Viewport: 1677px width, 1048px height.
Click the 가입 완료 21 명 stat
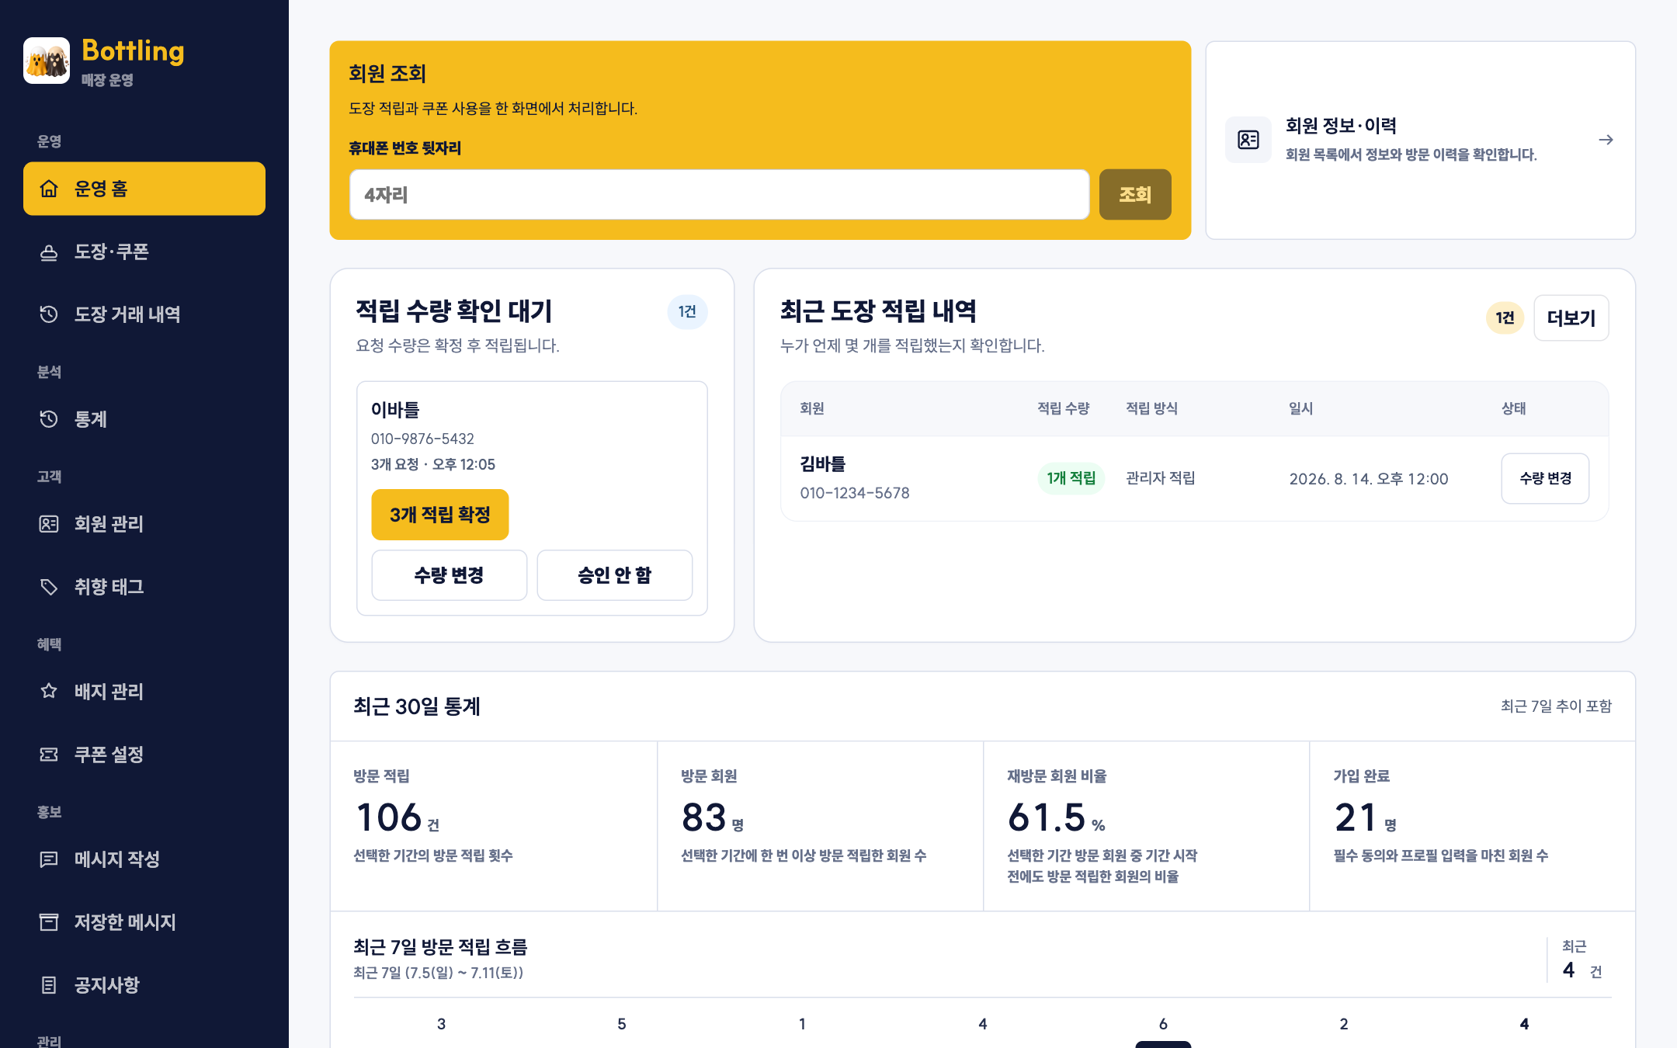pos(1473,826)
